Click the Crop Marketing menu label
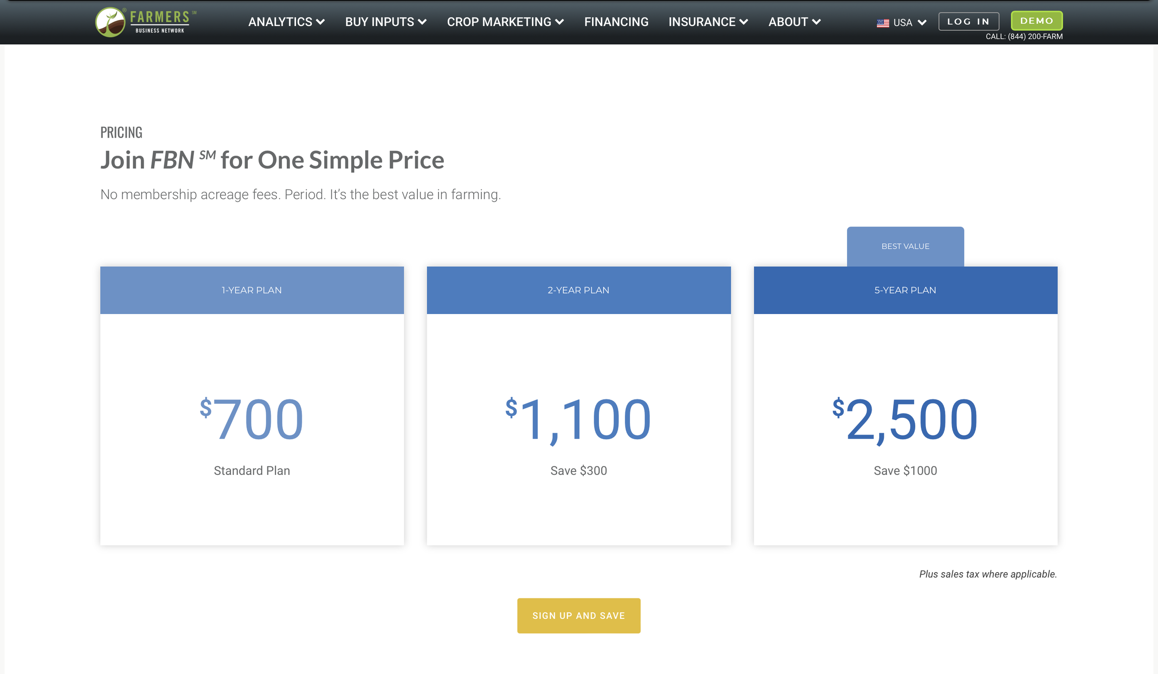This screenshot has height=674, width=1158. point(499,22)
